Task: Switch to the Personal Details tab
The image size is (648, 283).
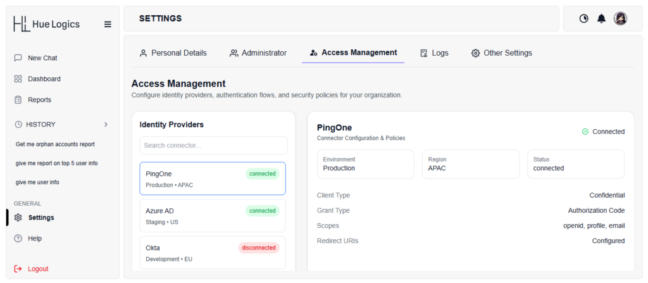Action: click(x=173, y=53)
